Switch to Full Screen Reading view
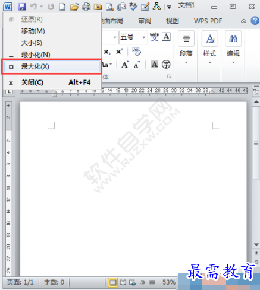The width and height of the screenshot is (260, 290). click(x=123, y=282)
